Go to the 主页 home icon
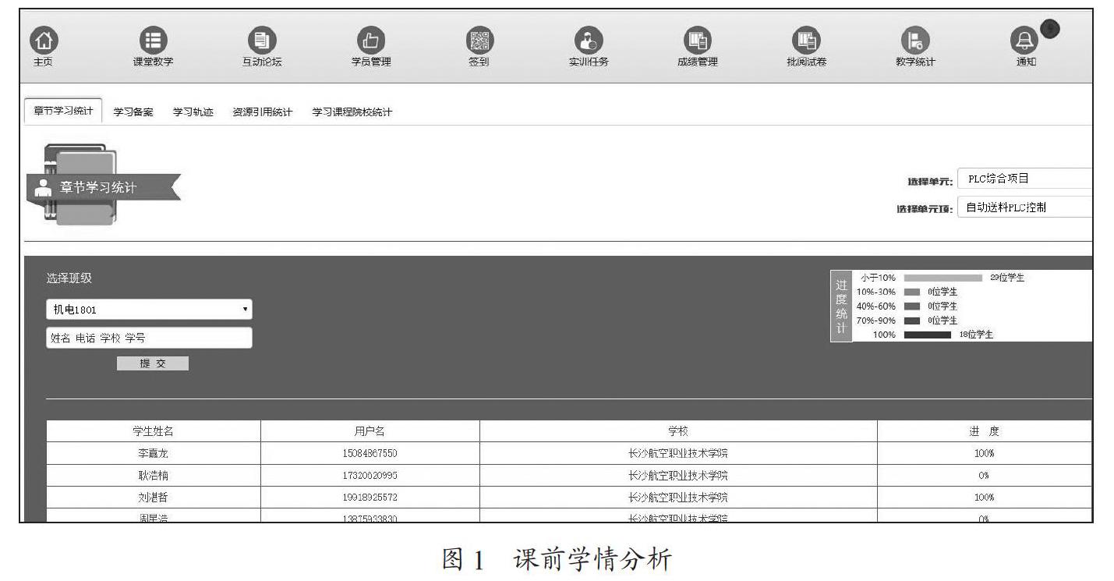Image resolution: width=1114 pixels, height=581 pixels. point(44,41)
